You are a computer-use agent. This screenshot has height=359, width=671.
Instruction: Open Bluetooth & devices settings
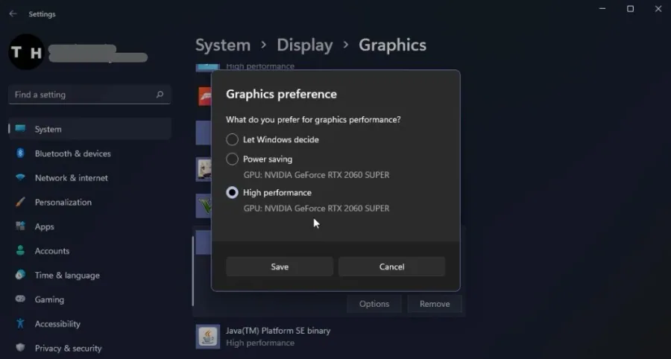90,153
